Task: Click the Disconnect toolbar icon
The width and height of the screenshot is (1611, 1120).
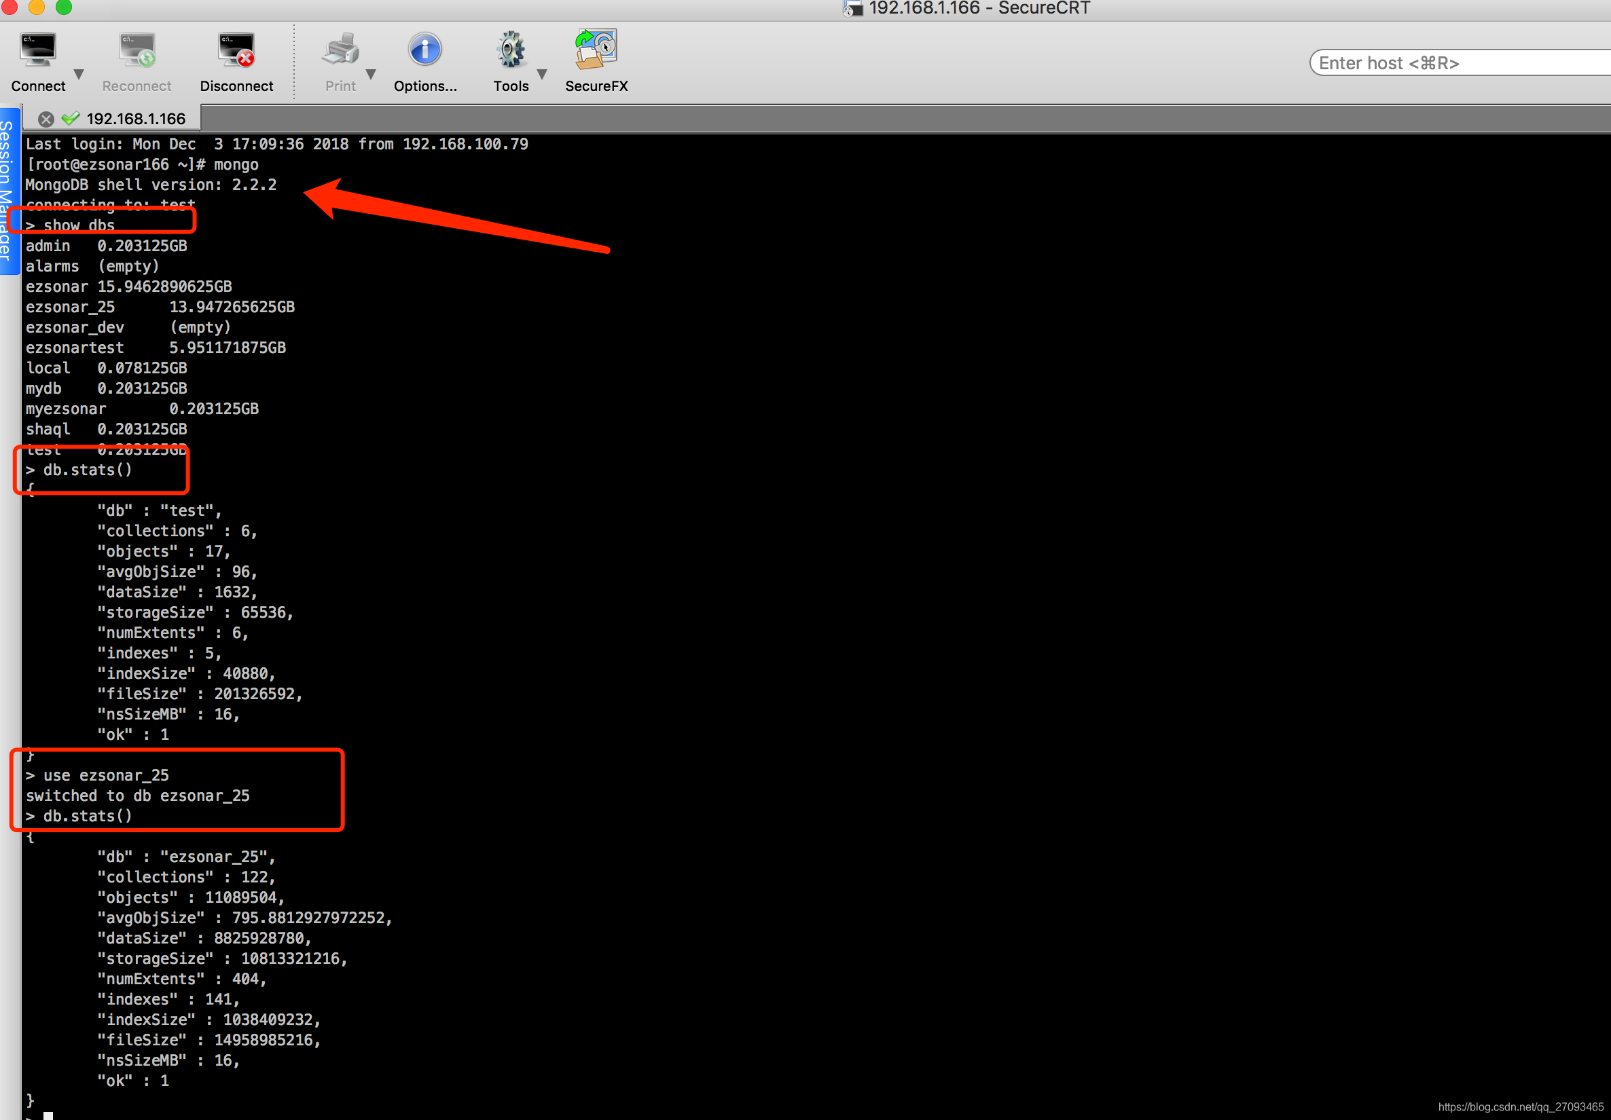Action: point(236,50)
